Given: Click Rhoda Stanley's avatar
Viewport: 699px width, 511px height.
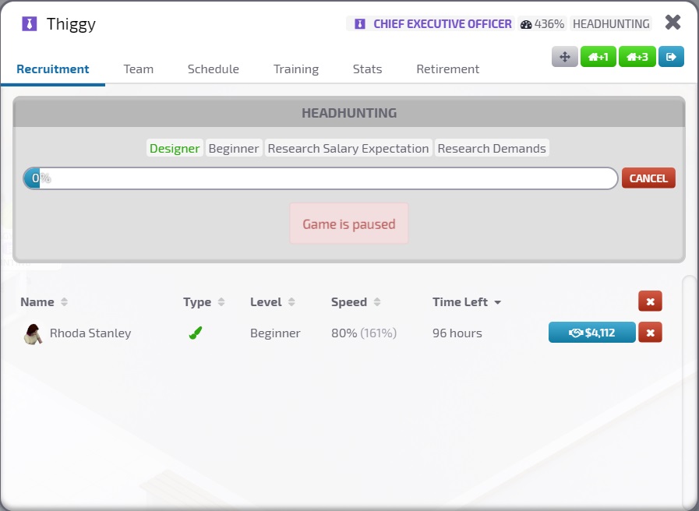Looking at the screenshot, I should tap(33, 333).
